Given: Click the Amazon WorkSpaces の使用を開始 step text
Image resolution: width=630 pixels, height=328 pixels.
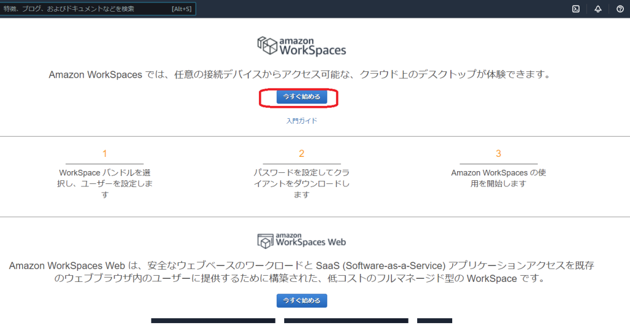Looking at the screenshot, I should 498,178.
